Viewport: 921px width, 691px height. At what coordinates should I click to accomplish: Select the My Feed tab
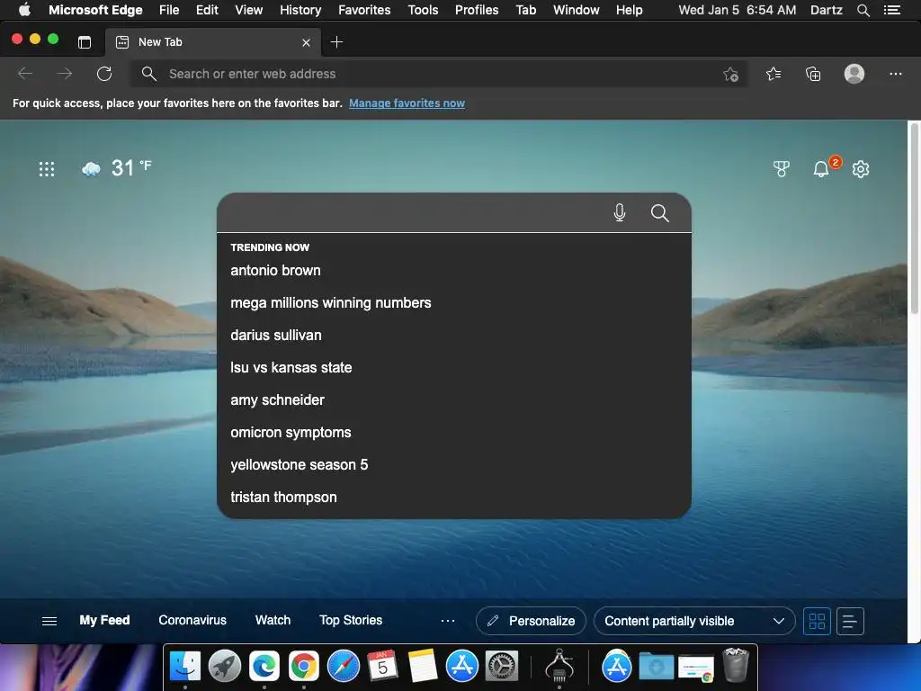pos(104,621)
